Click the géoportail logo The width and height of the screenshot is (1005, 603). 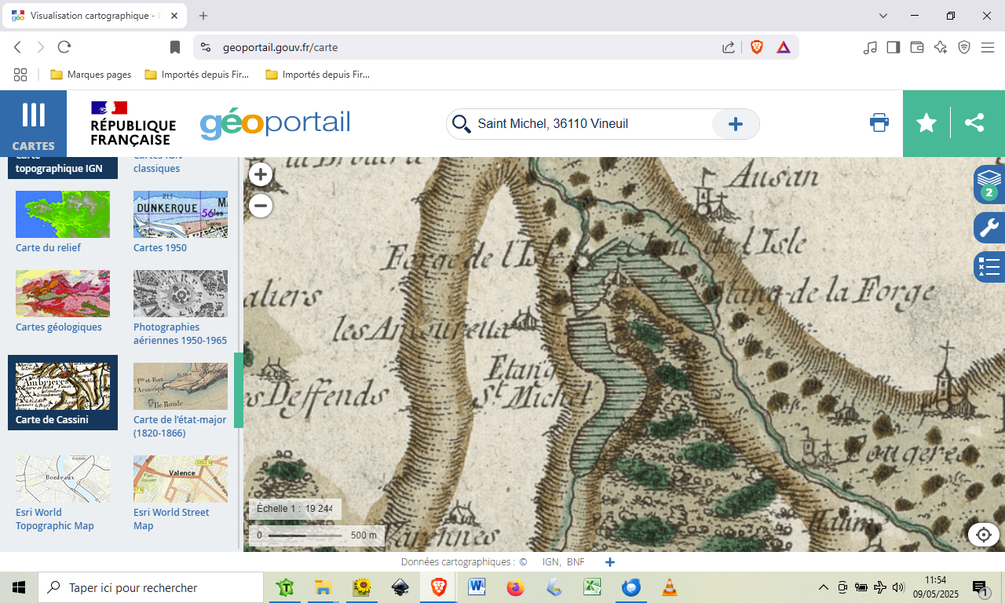click(x=275, y=124)
